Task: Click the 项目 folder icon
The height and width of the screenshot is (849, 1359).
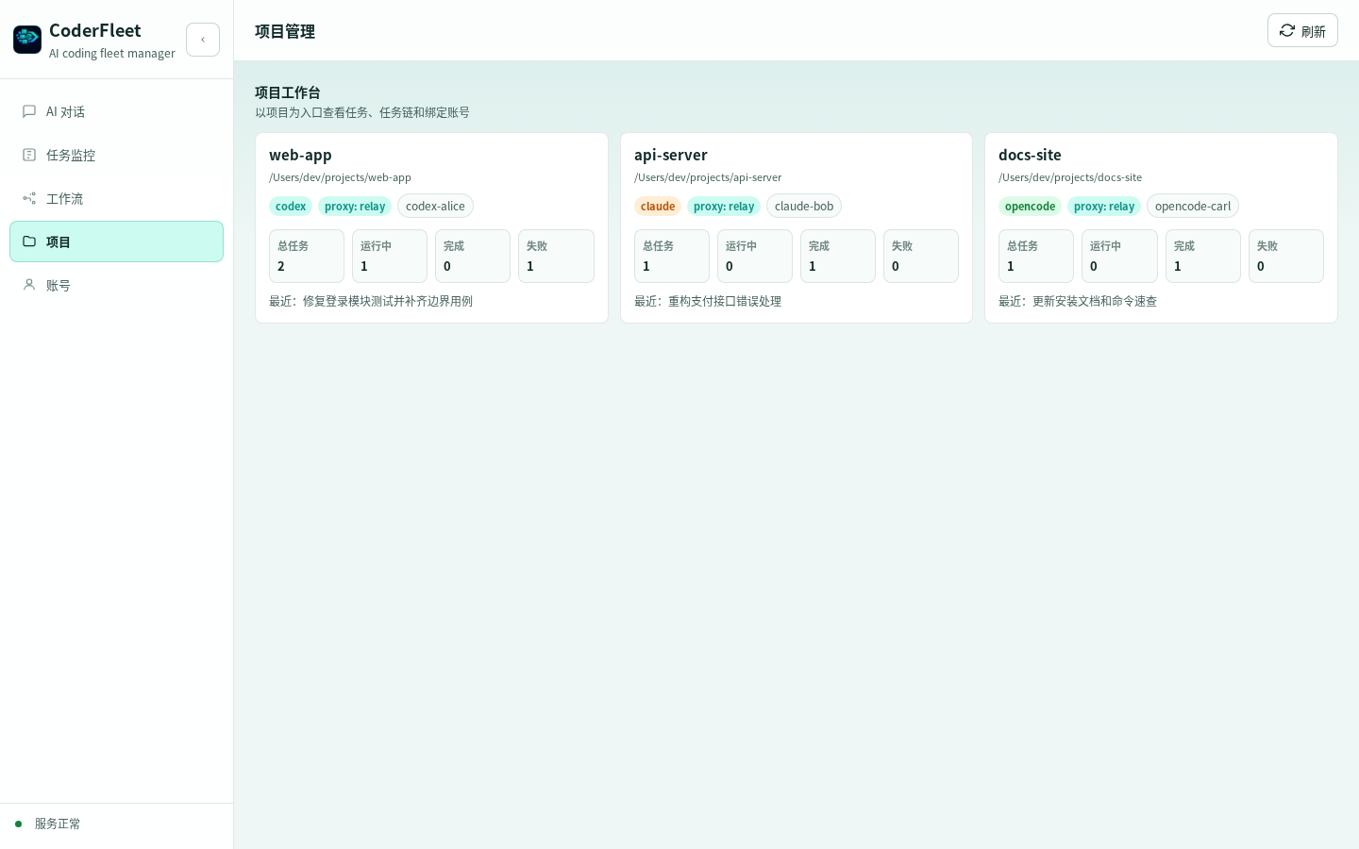Action: click(29, 241)
